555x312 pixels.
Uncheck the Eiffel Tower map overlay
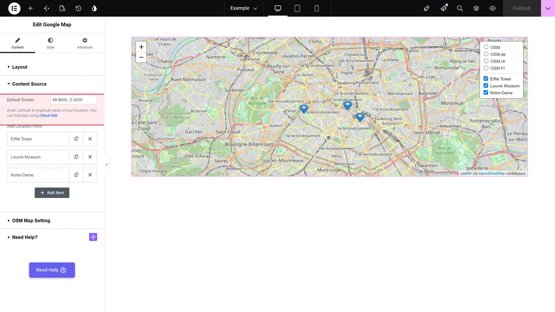click(486, 79)
